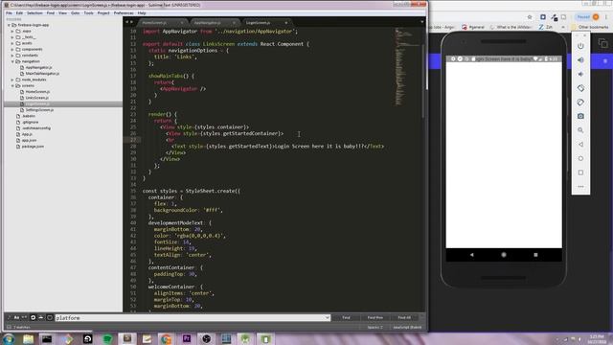Expand the .expo folder
The width and height of the screenshot is (613, 345).
(12, 31)
